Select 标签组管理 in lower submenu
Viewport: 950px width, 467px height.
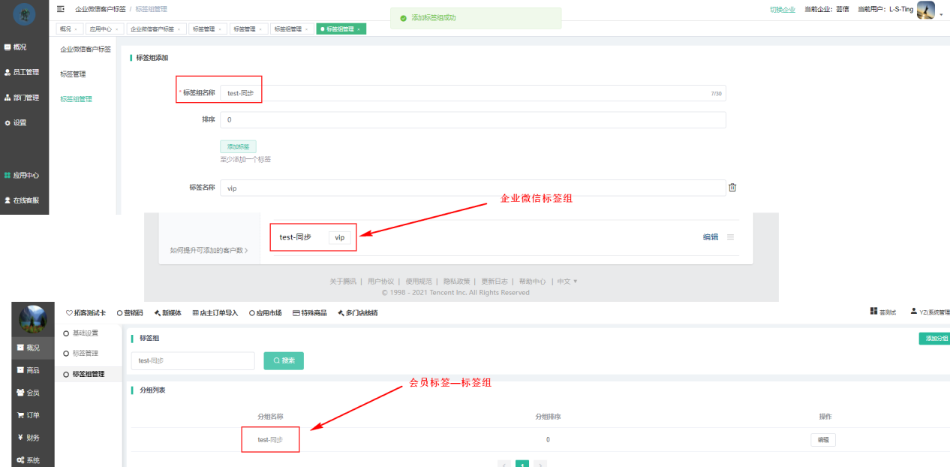tap(88, 374)
